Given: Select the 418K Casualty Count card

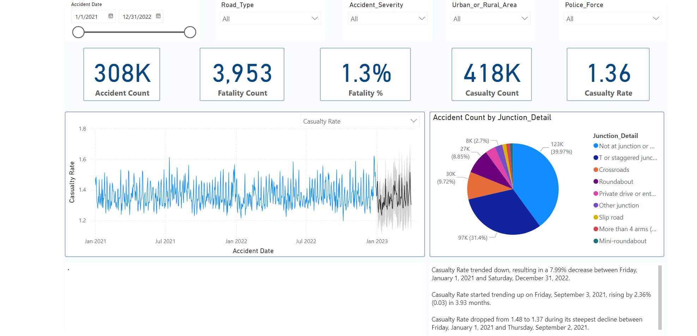Looking at the screenshot, I should (x=492, y=74).
